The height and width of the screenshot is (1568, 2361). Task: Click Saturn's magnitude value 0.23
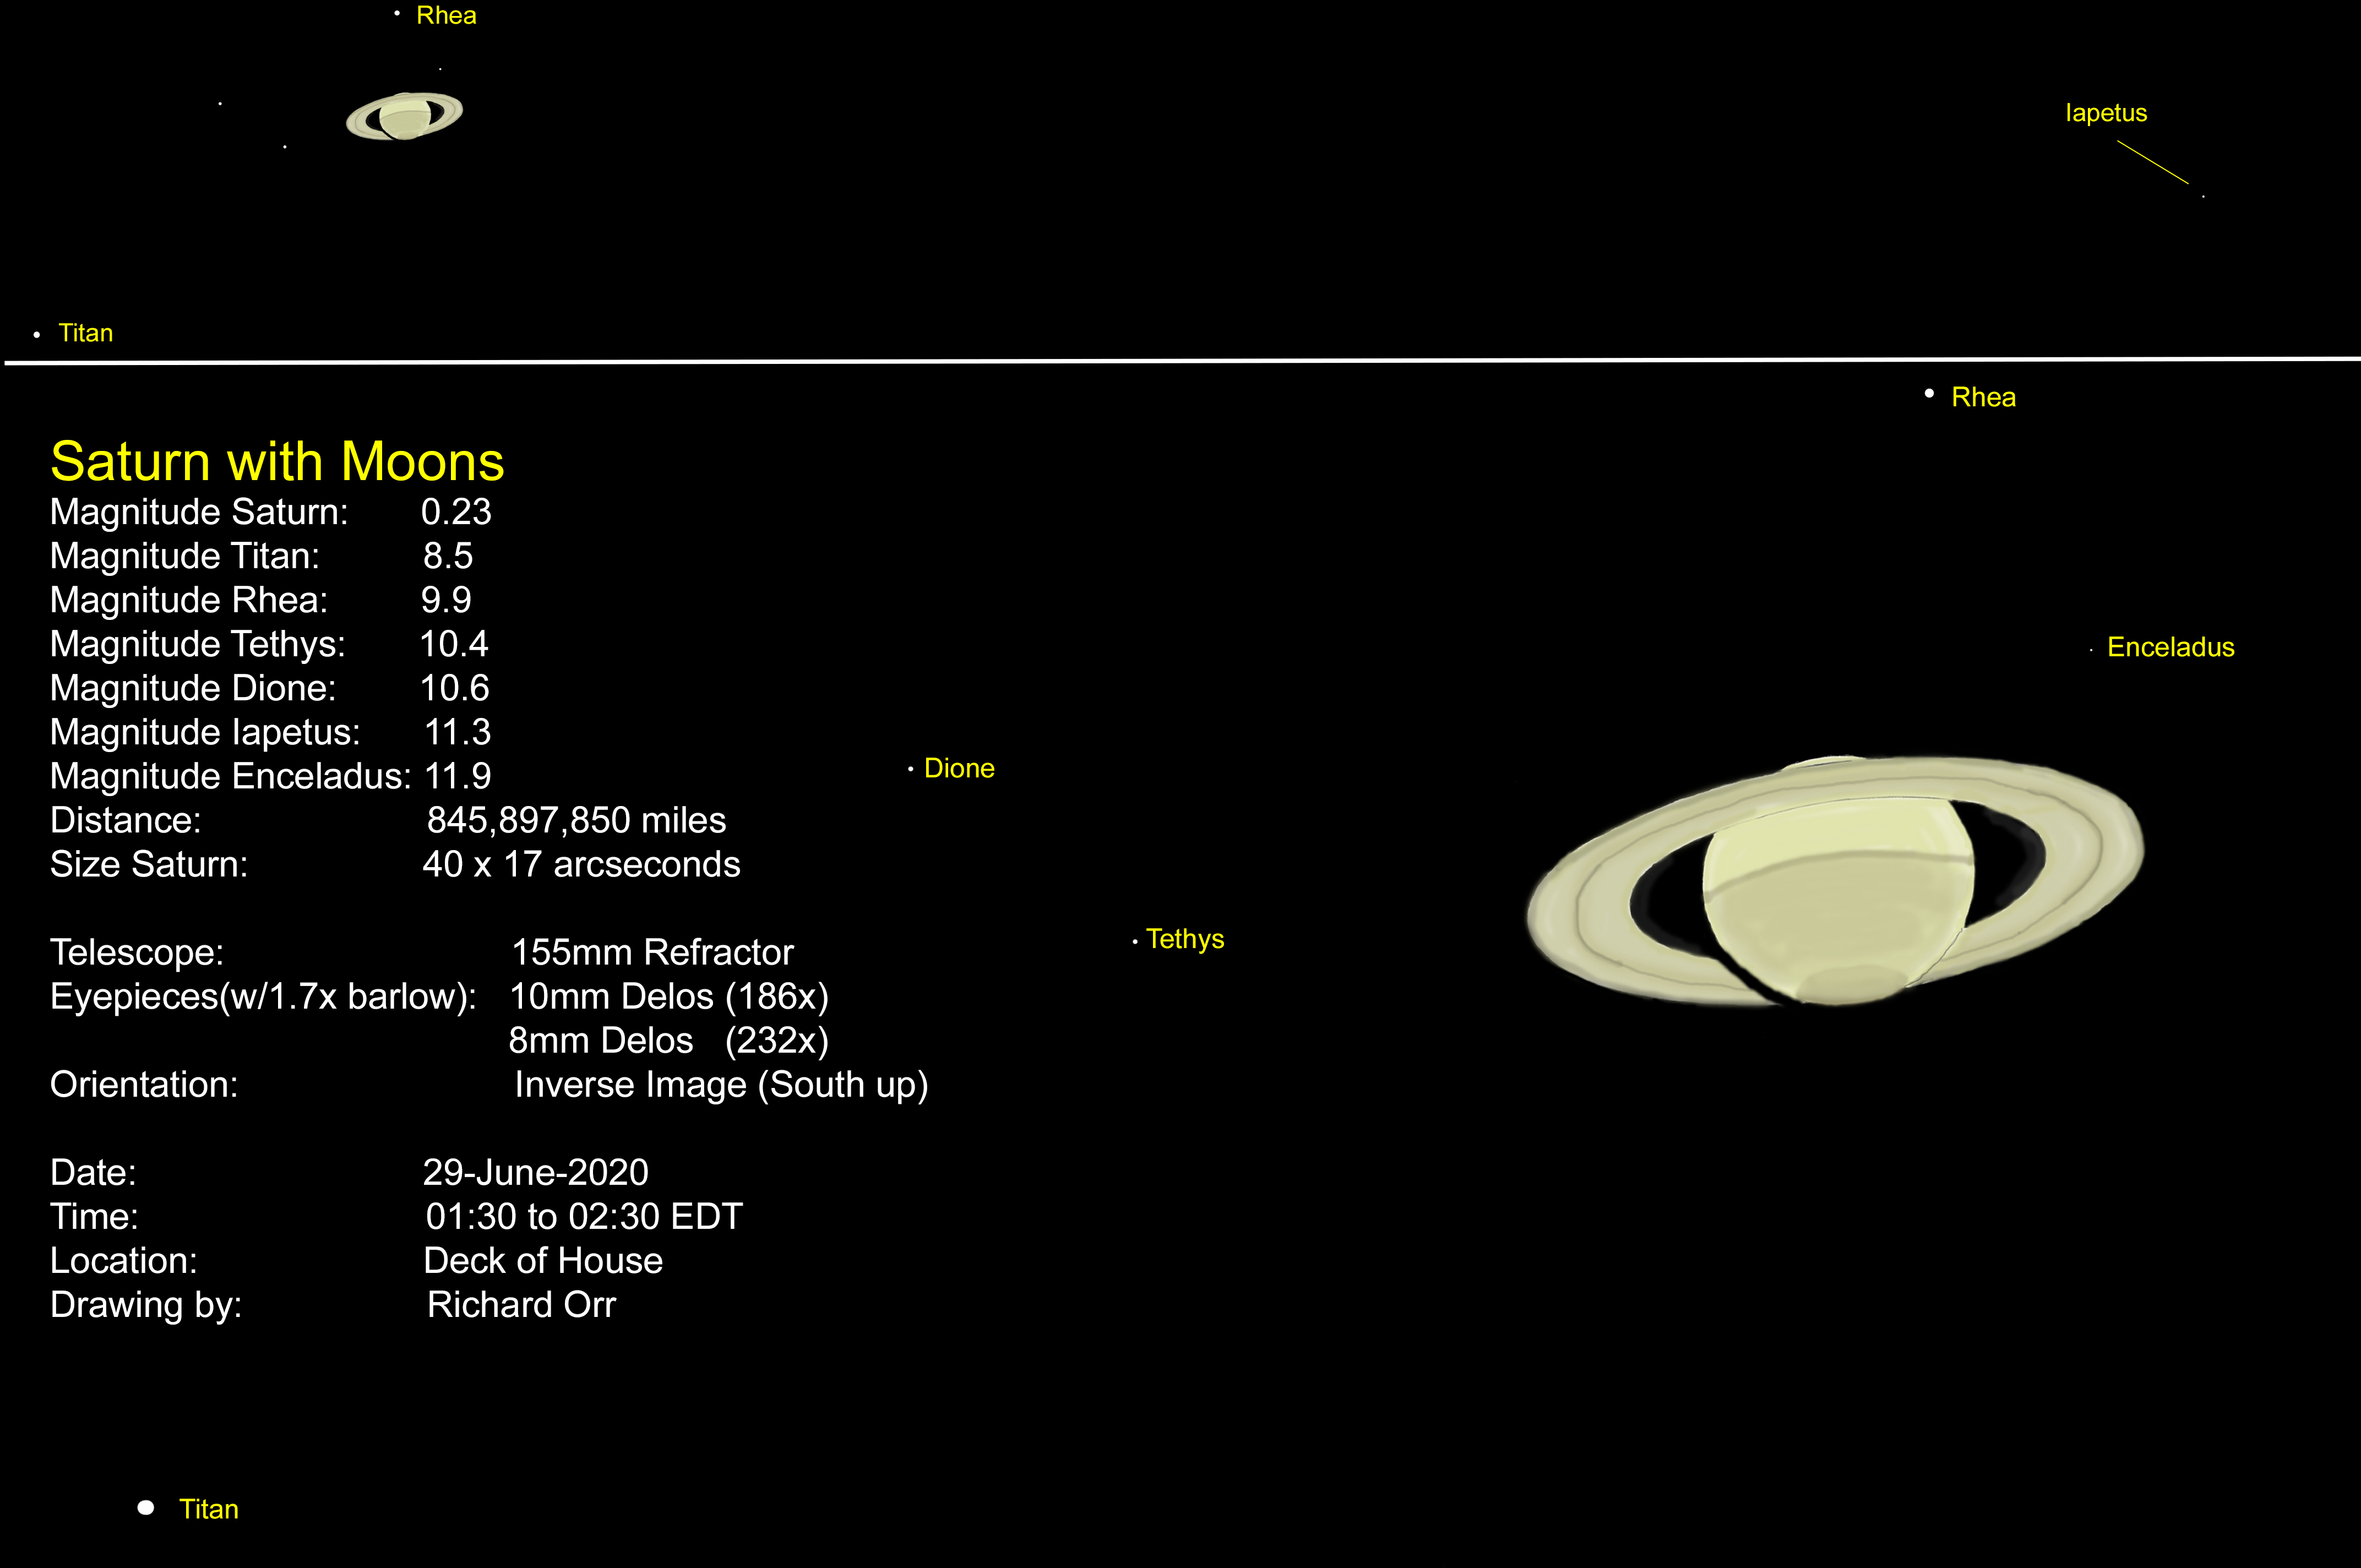point(456,512)
